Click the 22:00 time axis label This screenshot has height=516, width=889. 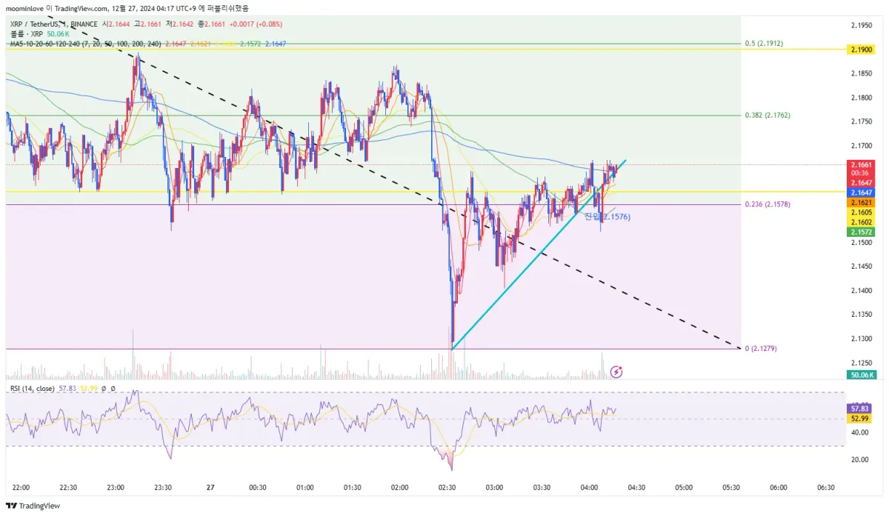pos(21,488)
